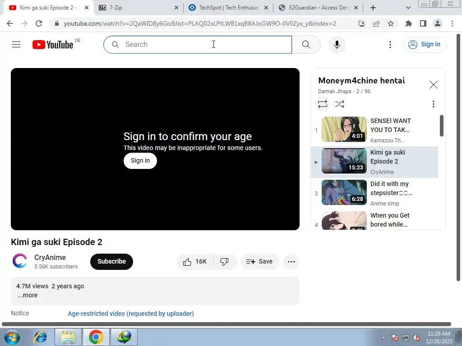Open Chrome extensions puzzle icon
This screenshot has height=346, width=462.
coord(409,23)
